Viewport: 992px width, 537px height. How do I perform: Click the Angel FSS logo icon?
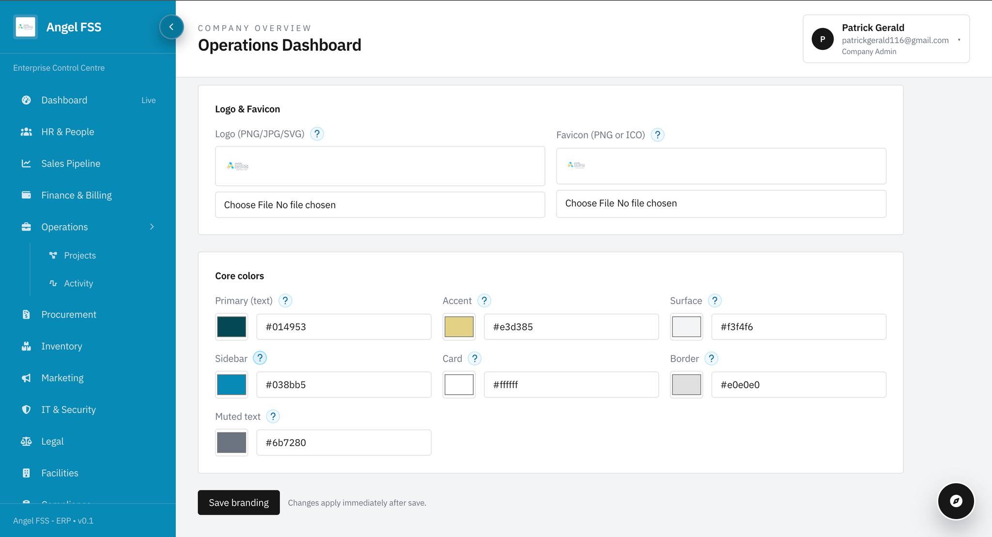pos(26,27)
